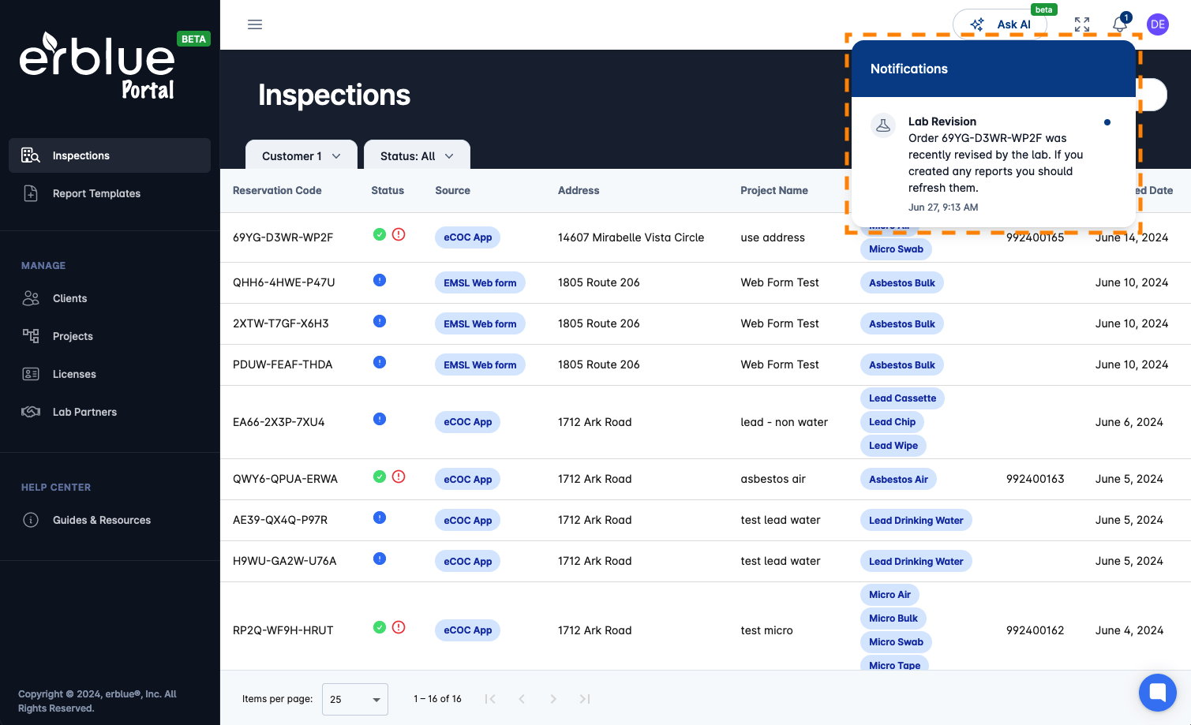Open the Lab Revision notification
The width and height of the screenshot is (1191, 725).
coord(994,163)
